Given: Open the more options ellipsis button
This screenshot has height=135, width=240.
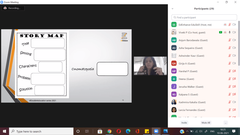Looking at the screenshot, I should [x=226, y=122].
